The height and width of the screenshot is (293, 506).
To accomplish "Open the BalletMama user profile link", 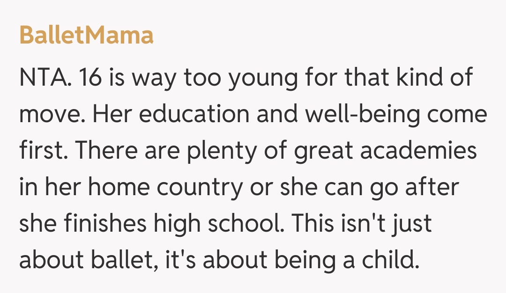I will (x=86, y=36).
